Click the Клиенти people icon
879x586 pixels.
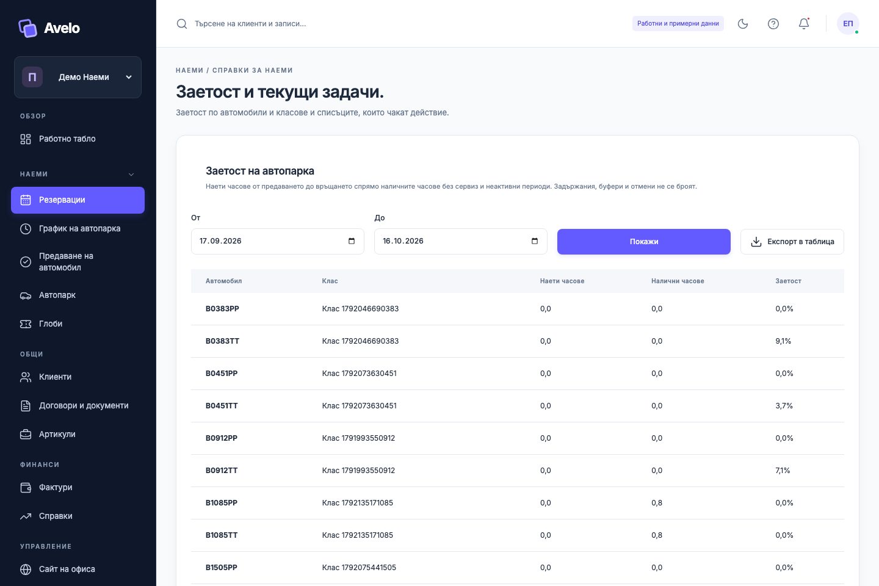(26, 377)
